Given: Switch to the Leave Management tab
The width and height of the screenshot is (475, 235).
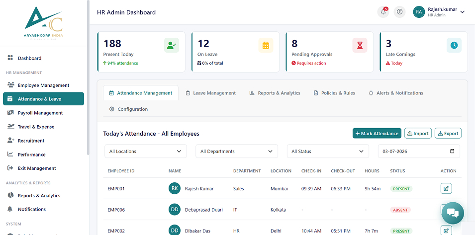Looking at the screenshot, I should 210,93.
